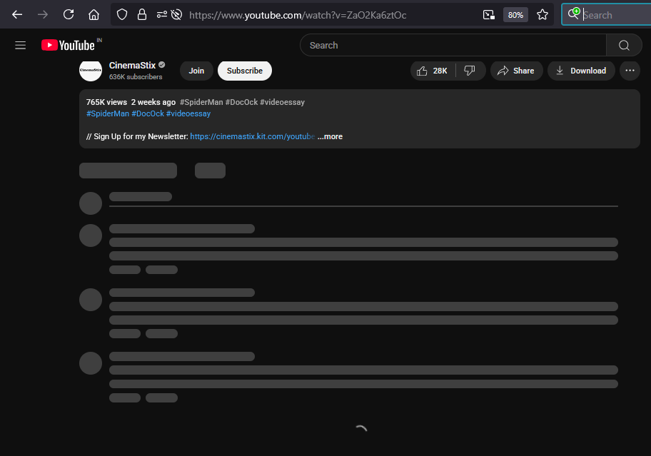This screenshot has height=456, width=651.
Task: Click the blocked autoplay icon
Action: pyautogui.click(x=176, y=15)
